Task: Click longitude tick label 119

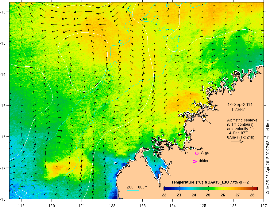Action: click(x=21, y=206)
